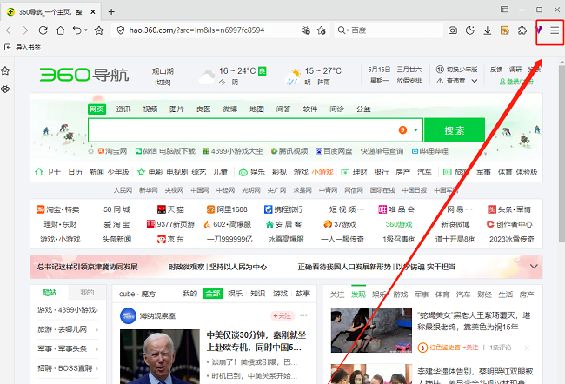Click the favorites star in the toolbar
The image size is (565, 384).
[x=99, y=30]
